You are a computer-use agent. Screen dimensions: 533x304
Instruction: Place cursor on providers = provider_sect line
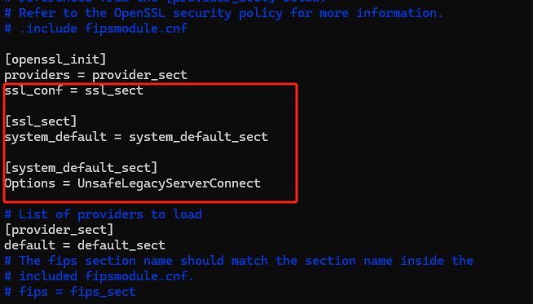pyautogui.click(x=96, y=75)
